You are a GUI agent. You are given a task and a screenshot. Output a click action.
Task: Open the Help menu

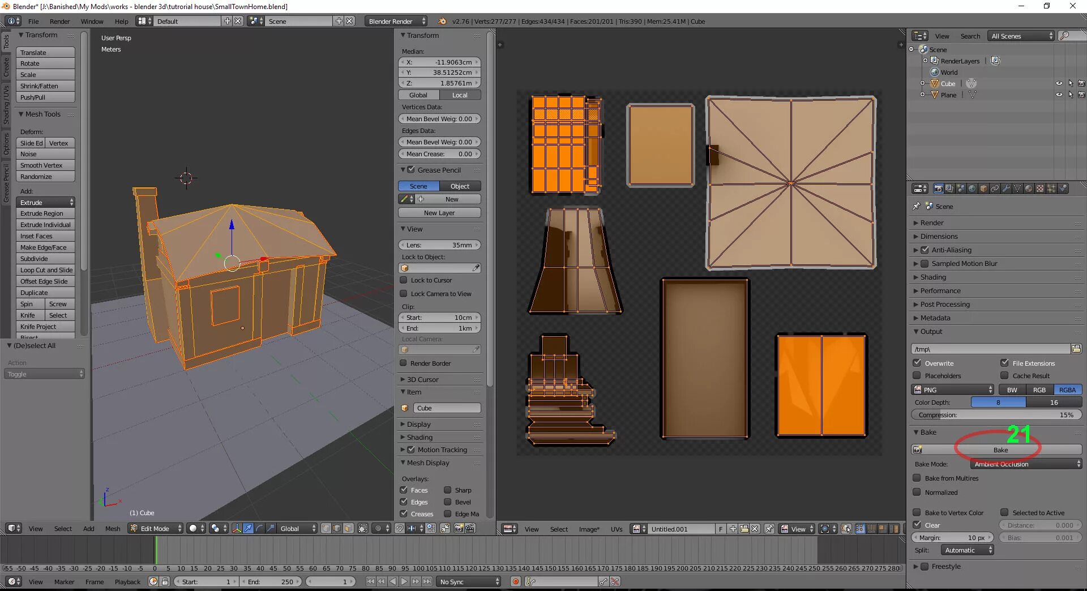[121, 21]
